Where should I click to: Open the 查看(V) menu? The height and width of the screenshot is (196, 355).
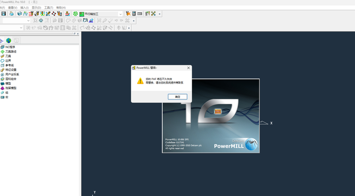13,8
